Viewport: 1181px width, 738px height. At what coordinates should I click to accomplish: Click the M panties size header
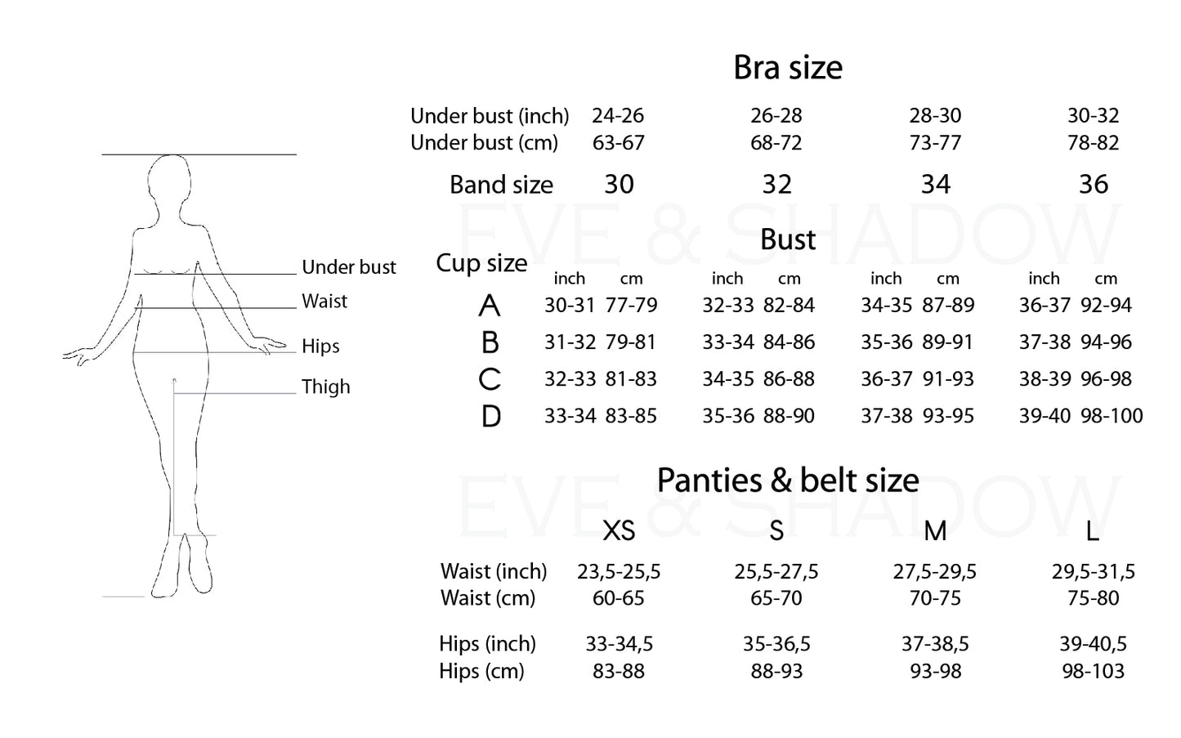click(935, 531)
